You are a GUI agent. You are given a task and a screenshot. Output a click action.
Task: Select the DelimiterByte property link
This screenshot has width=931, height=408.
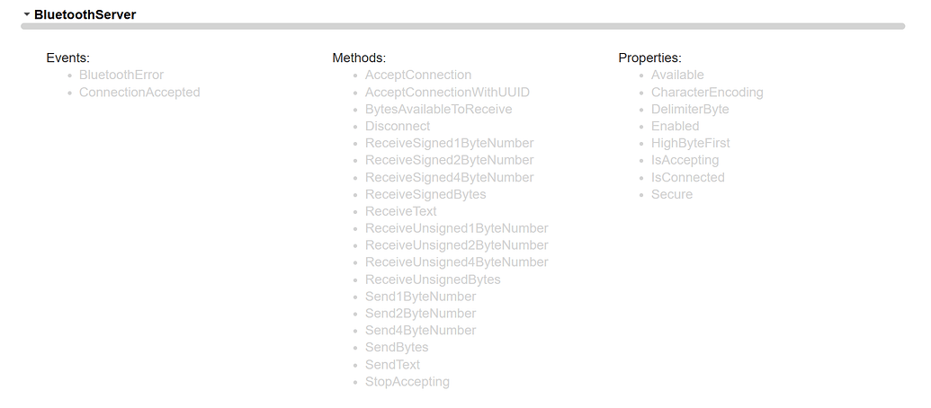point(690,110)
